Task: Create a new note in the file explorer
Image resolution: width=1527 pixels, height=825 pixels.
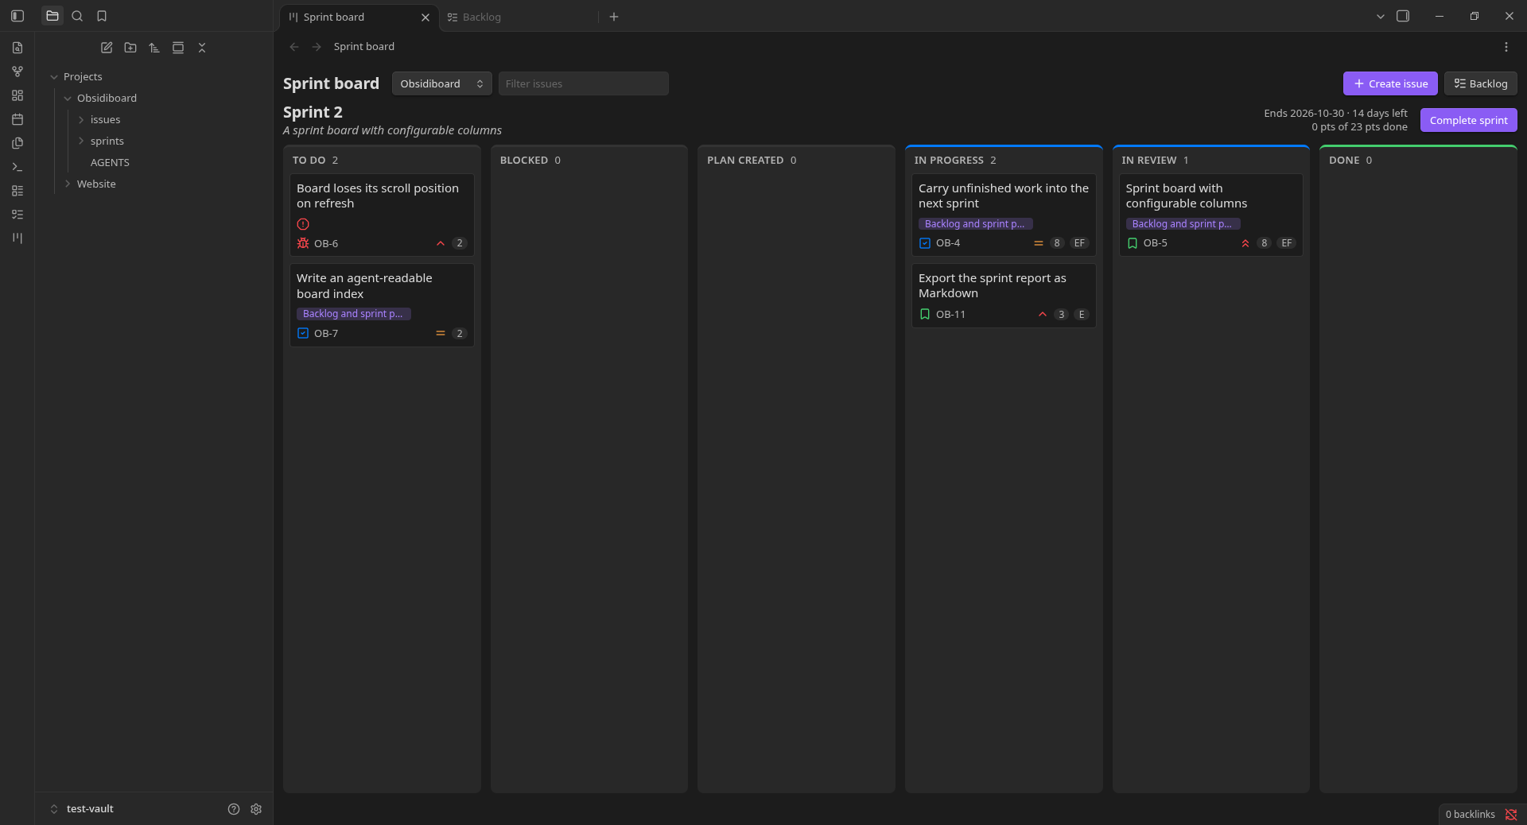Action: coord(107,48)
